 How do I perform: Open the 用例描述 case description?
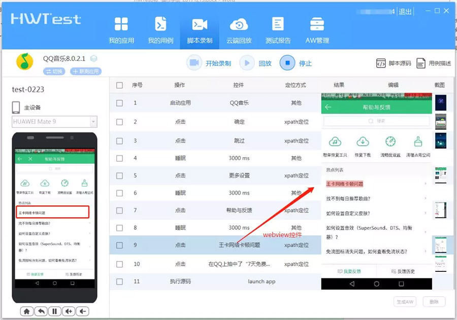[434, 63]
